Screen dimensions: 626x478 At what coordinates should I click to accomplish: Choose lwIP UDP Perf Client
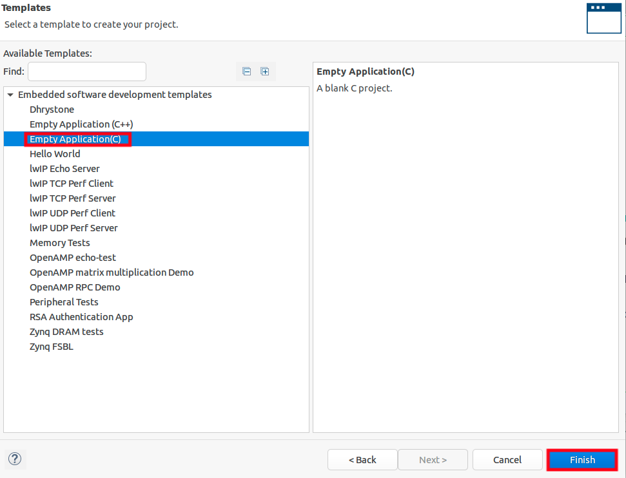[x=72, y=213]
